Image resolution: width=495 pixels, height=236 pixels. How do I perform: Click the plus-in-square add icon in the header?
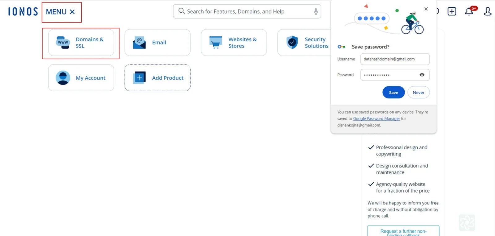click(x=452, y=11)
